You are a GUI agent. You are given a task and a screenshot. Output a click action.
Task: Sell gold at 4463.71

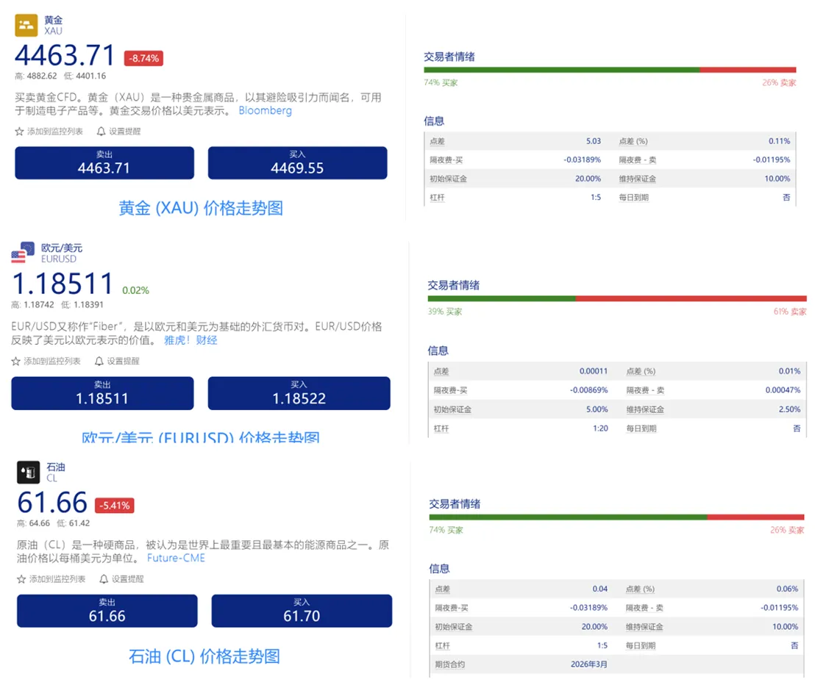[x=104, y=163]
